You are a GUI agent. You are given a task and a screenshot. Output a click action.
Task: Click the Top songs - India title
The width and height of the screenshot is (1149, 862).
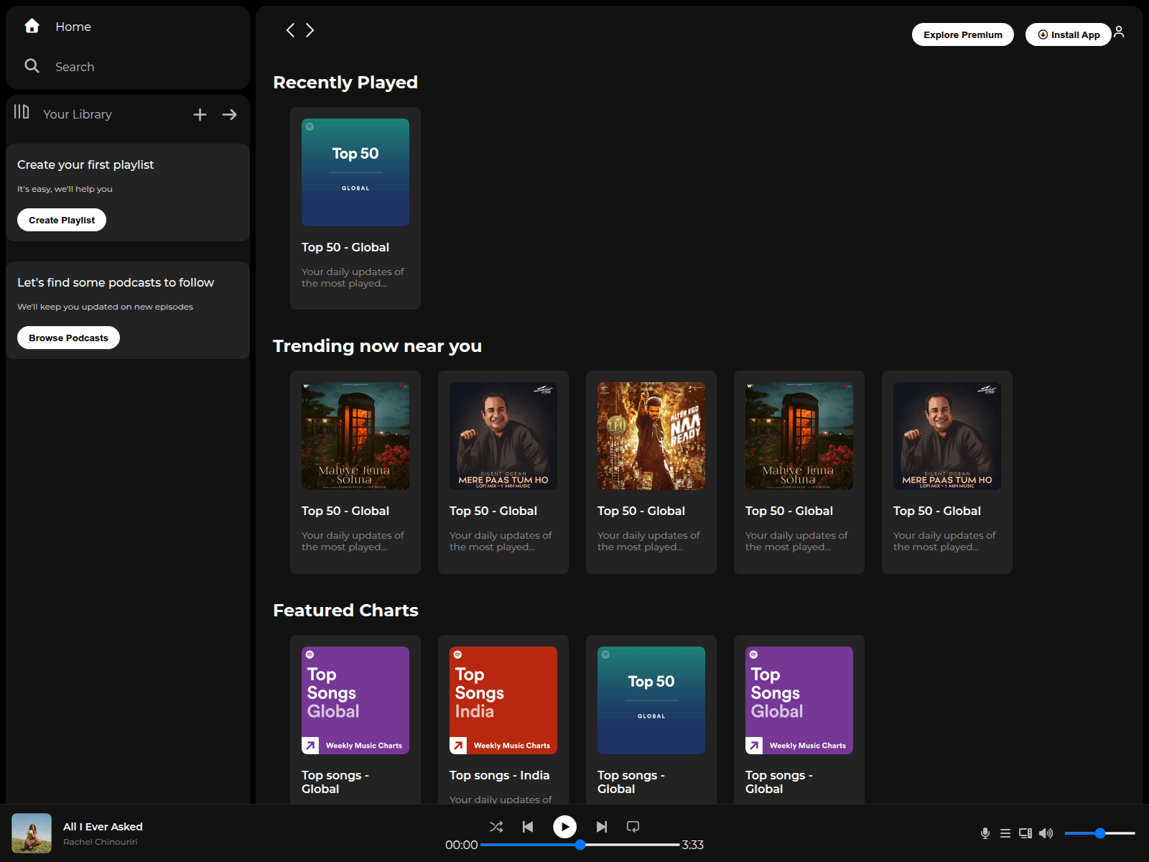tap(499, 775)
